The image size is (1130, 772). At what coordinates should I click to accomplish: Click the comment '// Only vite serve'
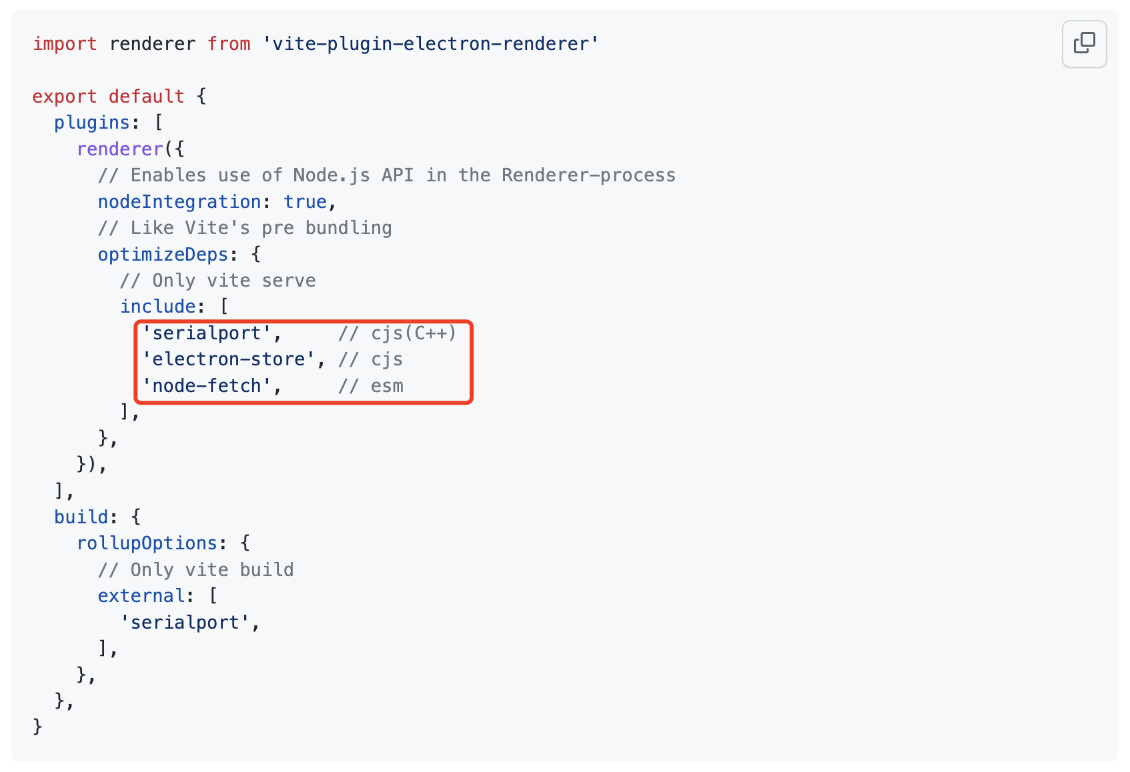217,280
